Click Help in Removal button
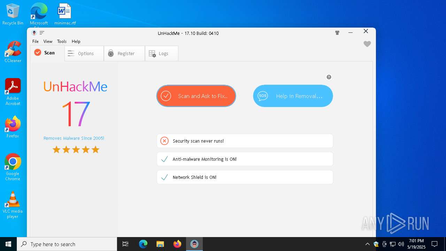 click(x=293, y=96)
